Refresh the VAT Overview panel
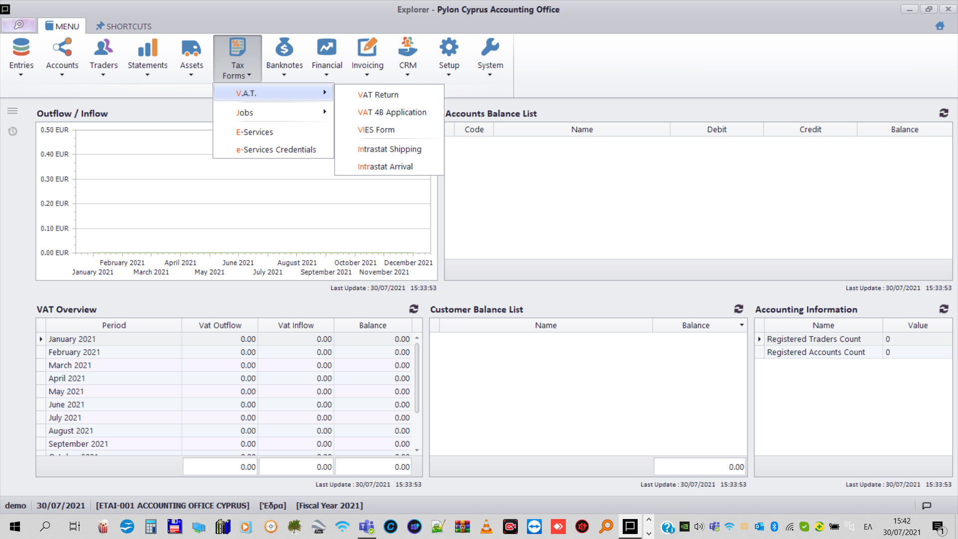 [x=414, y=309]
